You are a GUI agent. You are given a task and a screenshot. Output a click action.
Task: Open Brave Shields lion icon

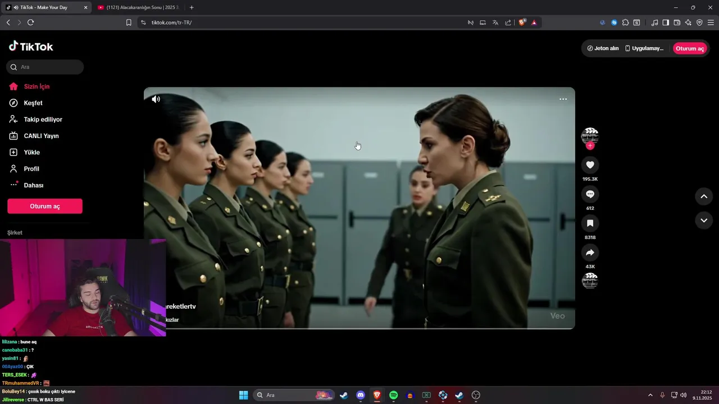click(522, 22)
